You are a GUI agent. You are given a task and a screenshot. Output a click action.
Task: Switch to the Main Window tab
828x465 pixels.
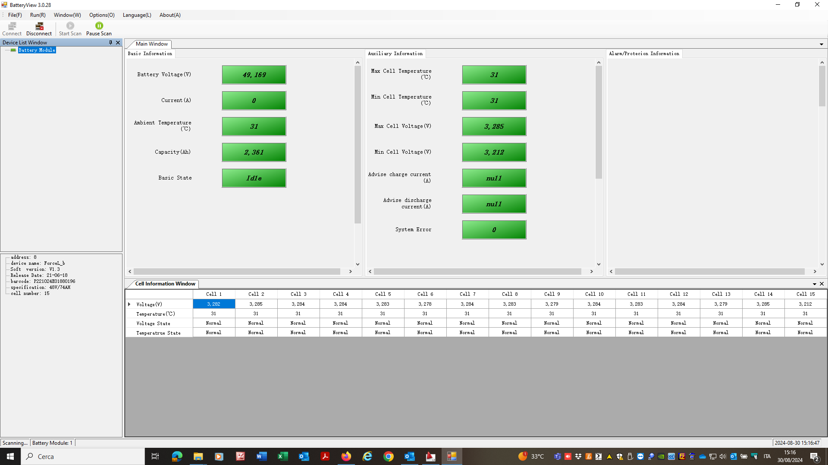coord(151,44)
